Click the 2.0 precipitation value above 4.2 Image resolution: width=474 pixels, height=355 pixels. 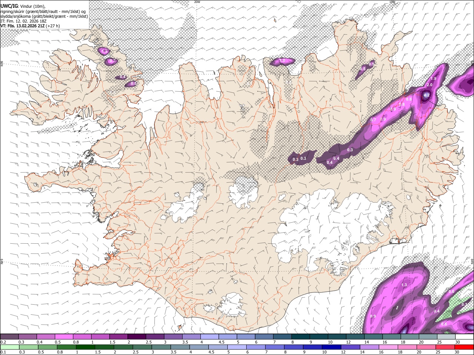click(x=430, y=85)
